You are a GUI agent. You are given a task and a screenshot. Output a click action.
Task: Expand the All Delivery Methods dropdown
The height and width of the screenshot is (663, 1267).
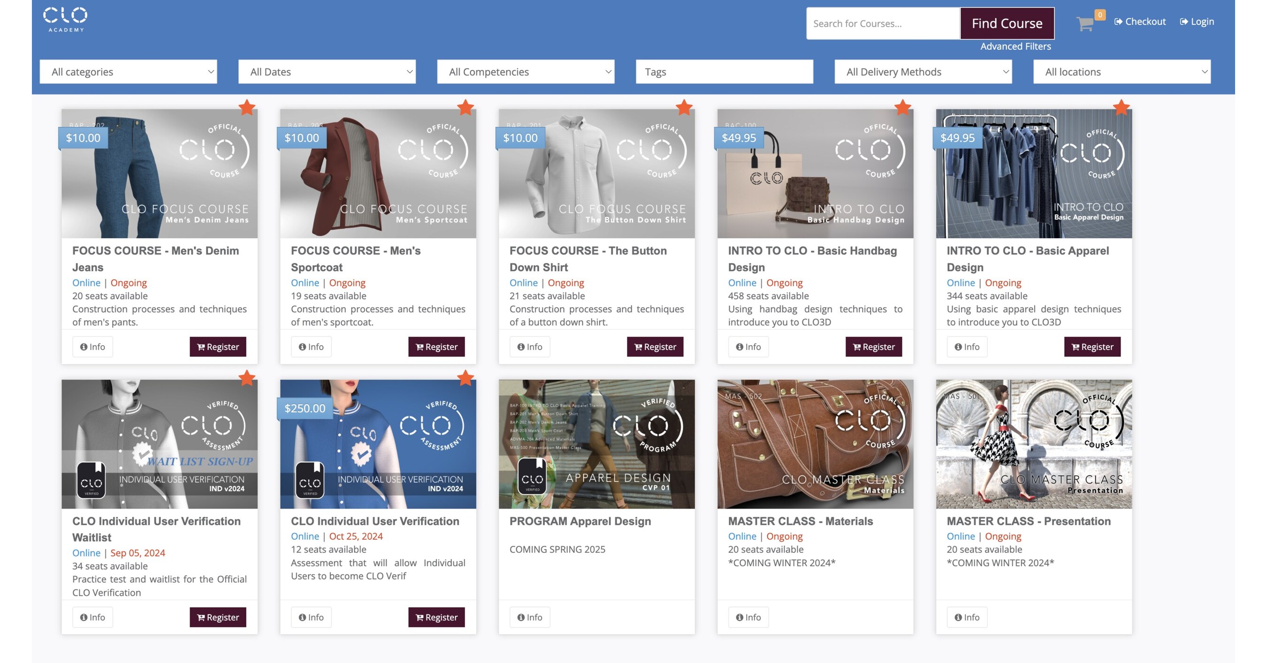point(923,72)
